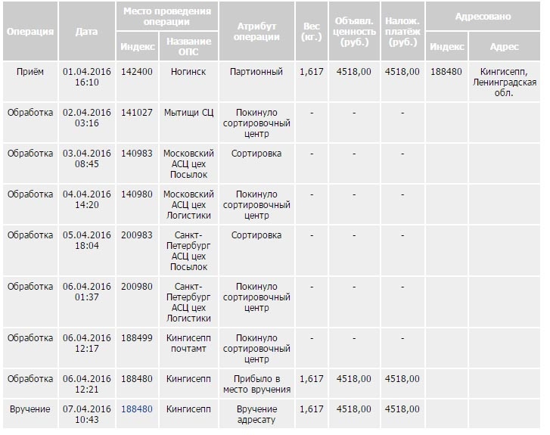Image resolution: width=550 pixels, height=435 pixels.
Task: Select the Прибыло в место вручения cell
Action: tap(256, 384)
